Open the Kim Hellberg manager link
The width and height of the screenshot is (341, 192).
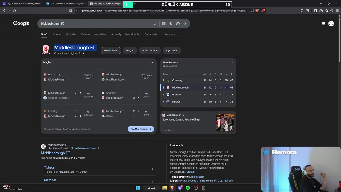pos(196,177)
